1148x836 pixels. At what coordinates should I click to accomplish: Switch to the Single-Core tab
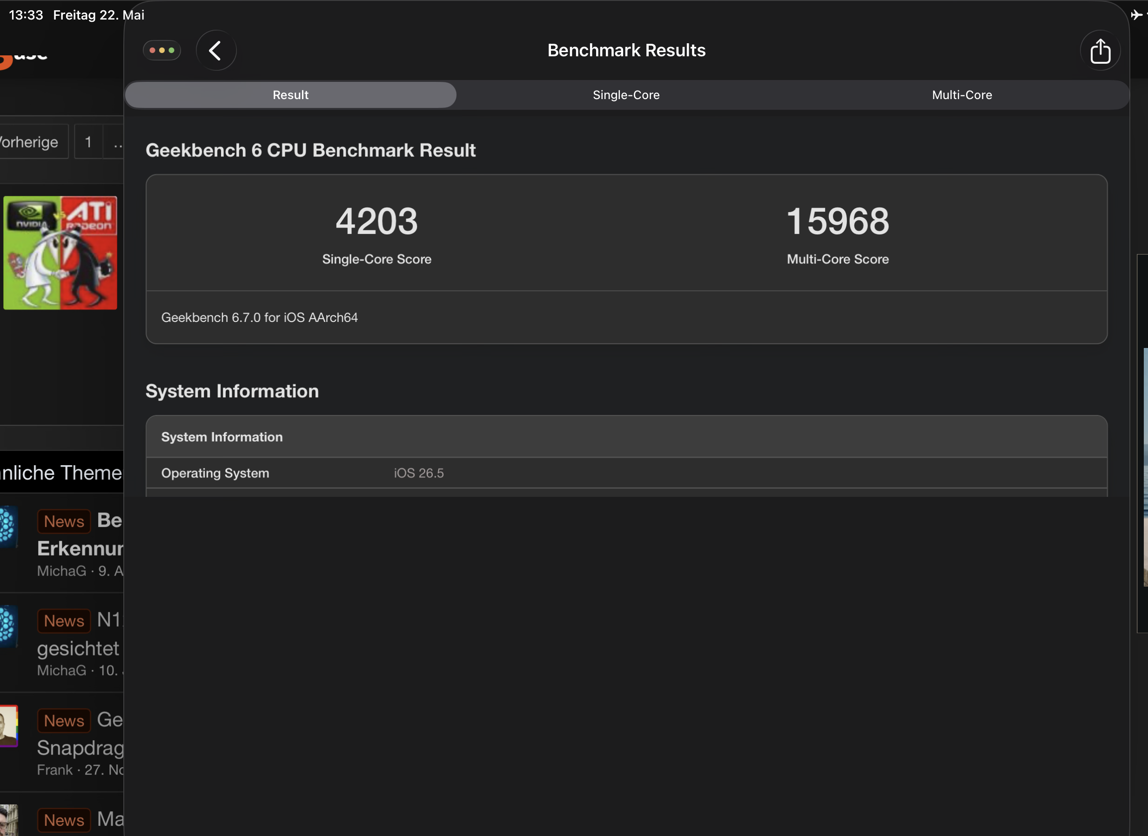[x=626, y=95]
